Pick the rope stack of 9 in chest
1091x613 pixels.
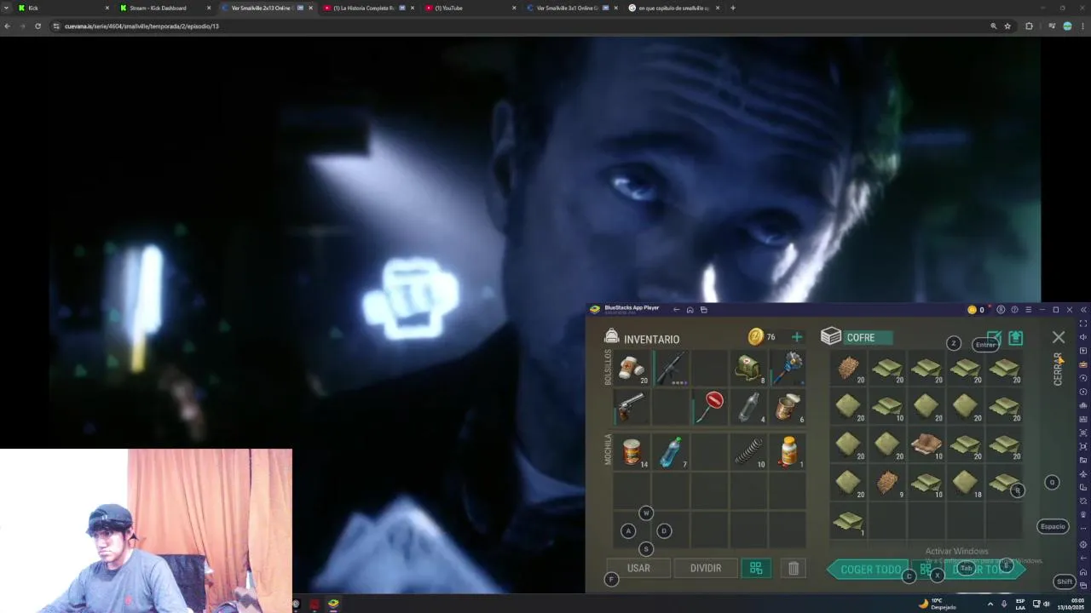(888, 483)
